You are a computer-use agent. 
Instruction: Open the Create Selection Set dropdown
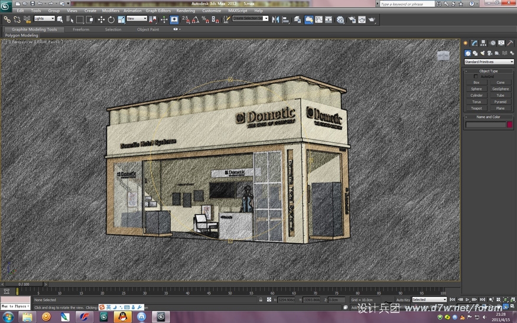click(251, 18)
